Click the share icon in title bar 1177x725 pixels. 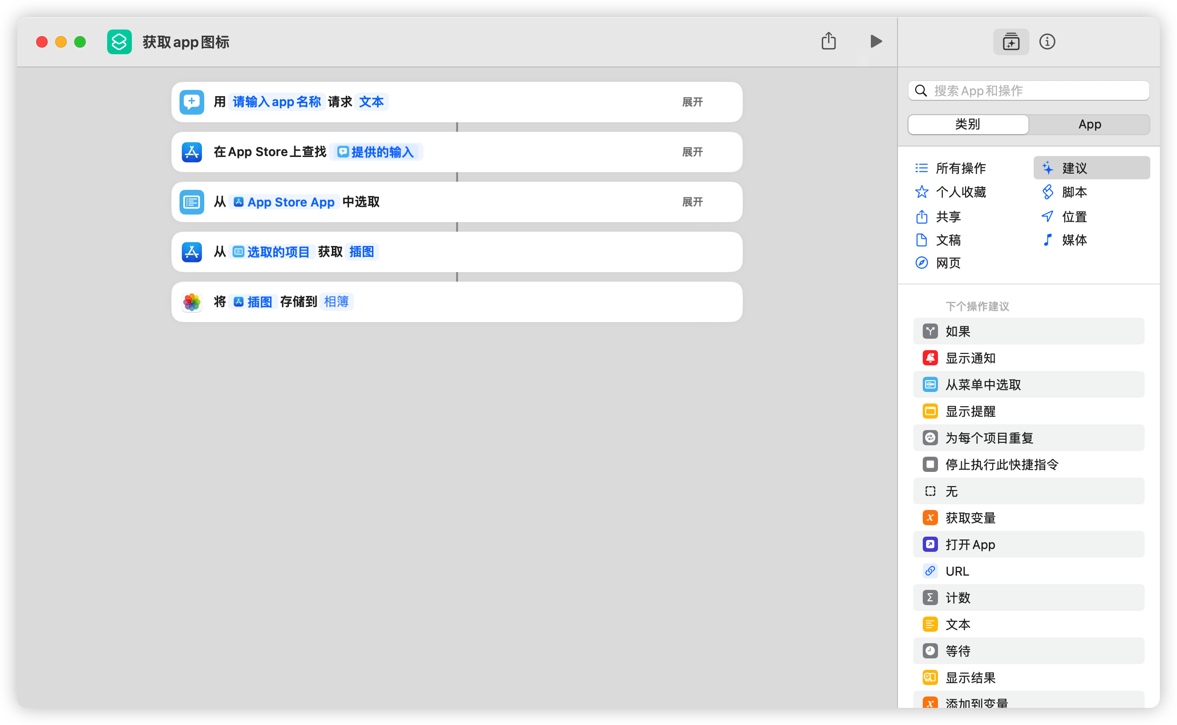pos(828,41)
